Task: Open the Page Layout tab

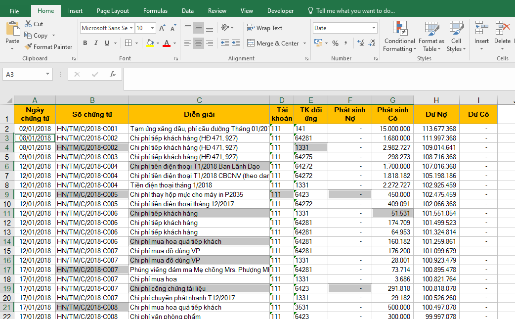Action: (113, 11)
